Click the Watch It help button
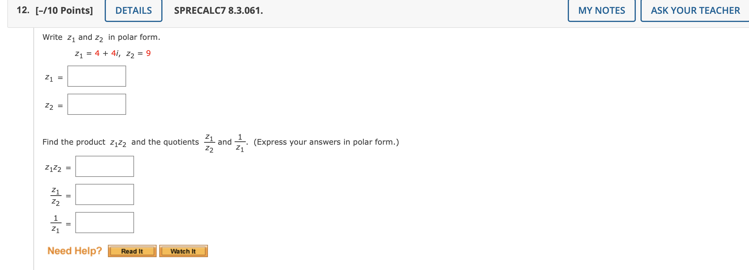Image resolution: width=749 pixels, height=270 pixels. [x=183, y=251]
